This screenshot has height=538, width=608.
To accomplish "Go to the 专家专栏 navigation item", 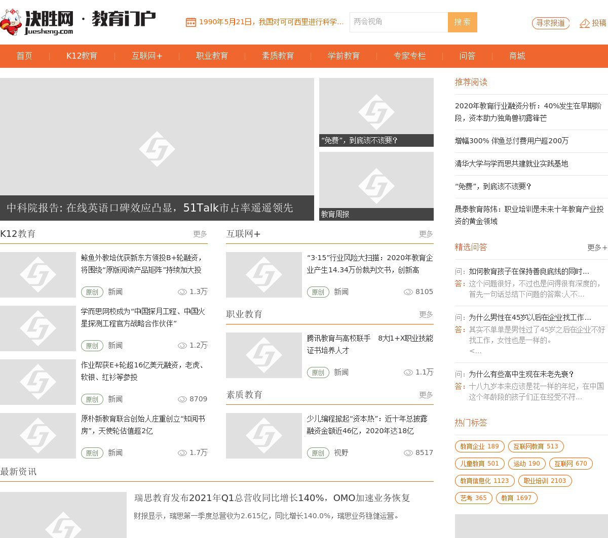I will pyautogui.click(x=409, y=56).
